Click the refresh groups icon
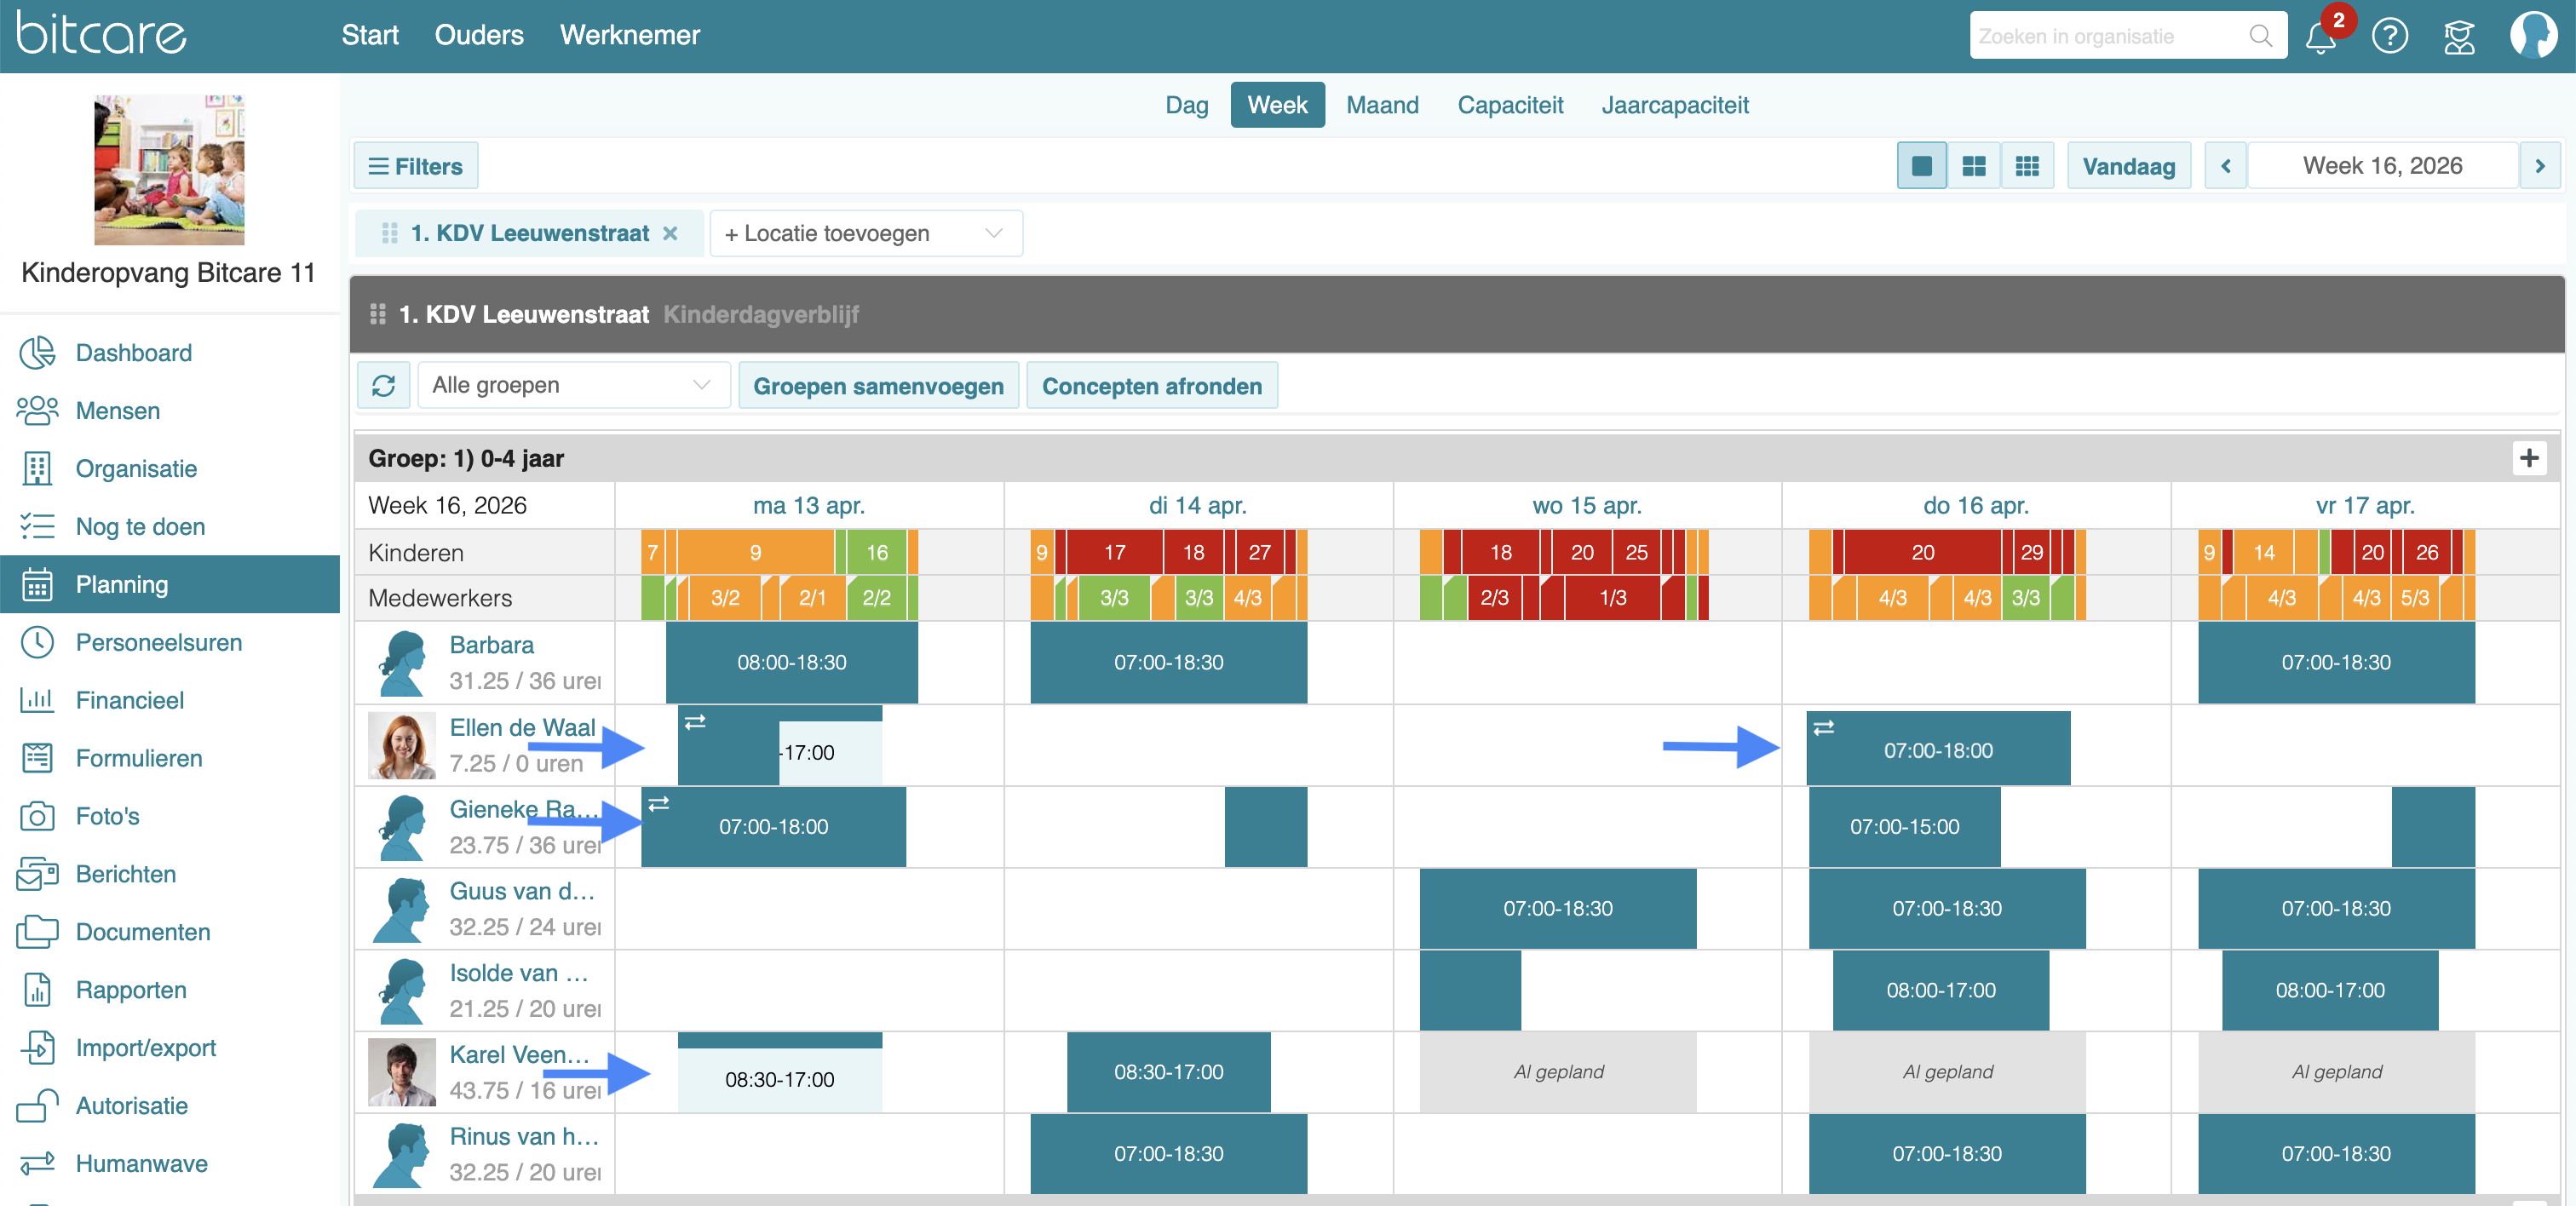Image resolution: width=2576 pixels, height=1206 pixels. pyautogui.click(x=384, y=386)
